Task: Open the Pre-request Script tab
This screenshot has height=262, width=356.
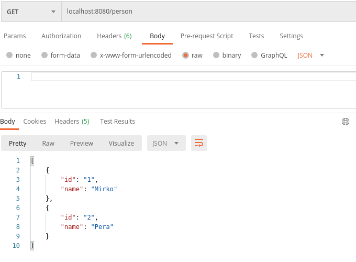Action: click(x=207, y=36)
